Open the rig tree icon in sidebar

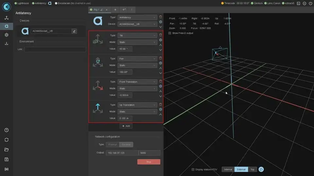tap(6, 18)
